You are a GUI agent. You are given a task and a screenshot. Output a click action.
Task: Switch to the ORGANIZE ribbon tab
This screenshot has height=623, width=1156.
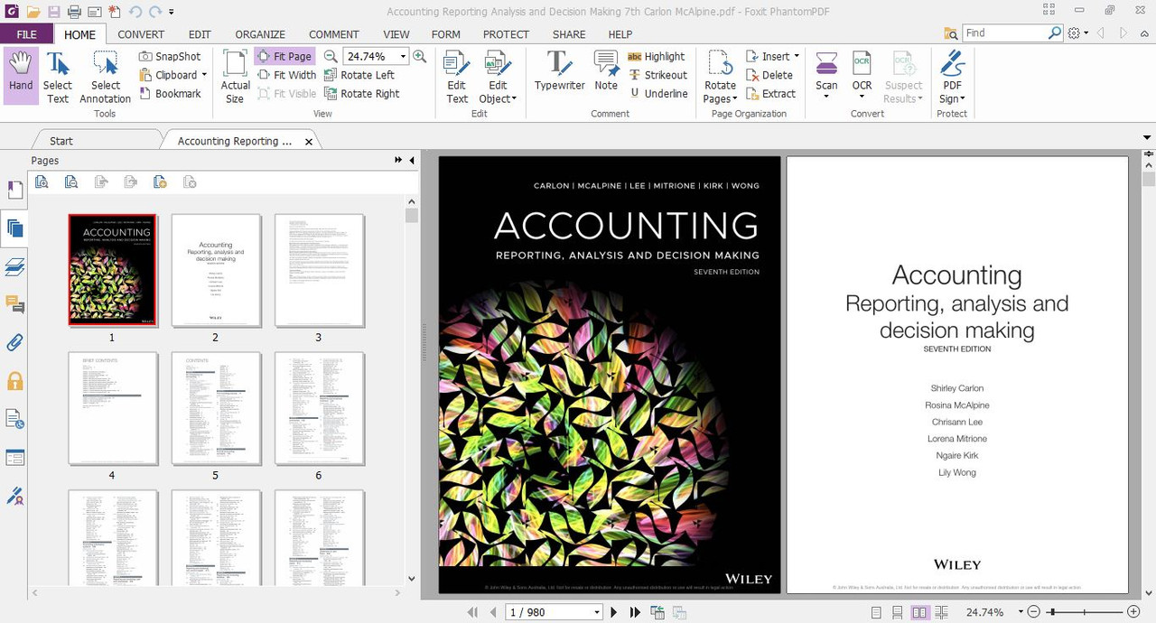point(260,34)
